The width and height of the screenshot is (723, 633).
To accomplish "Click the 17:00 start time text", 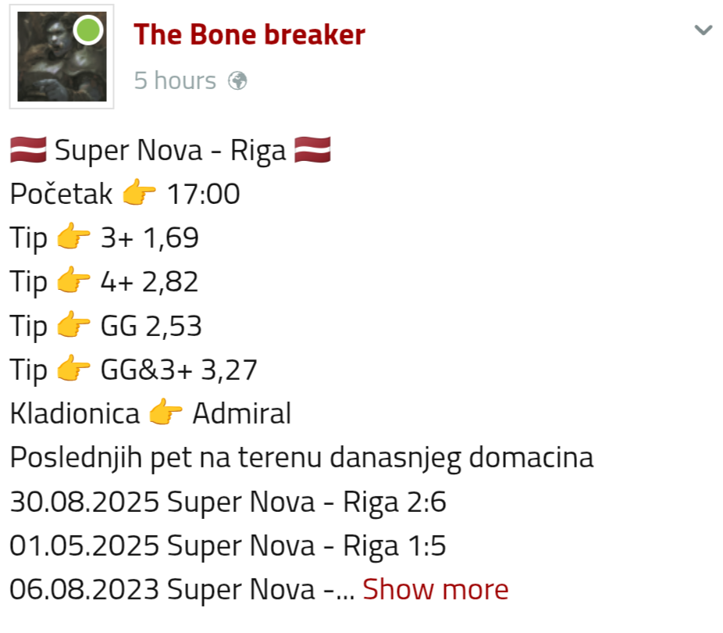I will 203,194.
